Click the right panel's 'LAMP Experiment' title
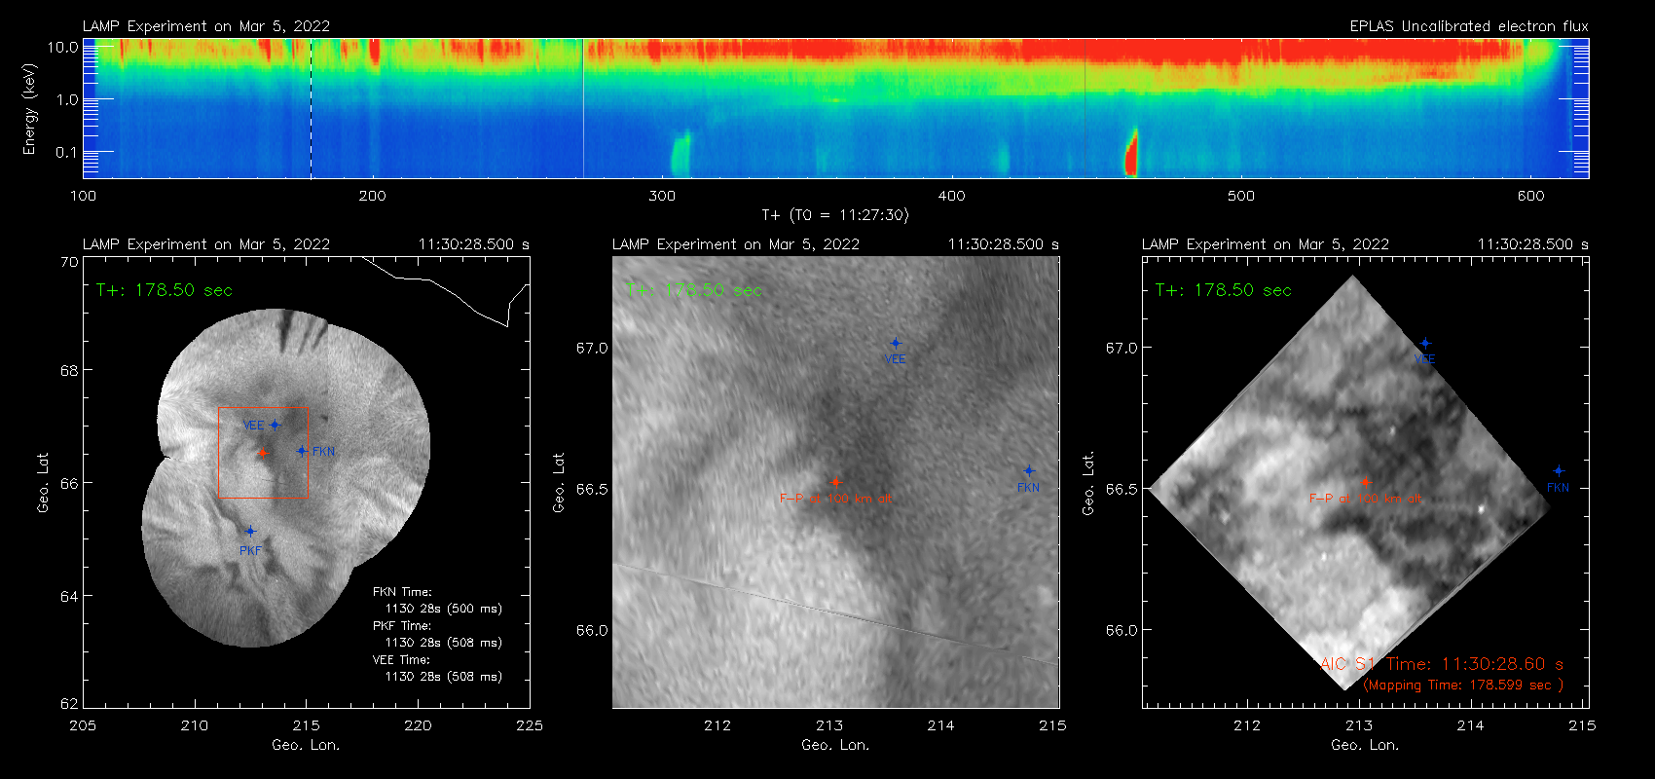Viewport: 1655px width, 779px height. (1266, 244)
